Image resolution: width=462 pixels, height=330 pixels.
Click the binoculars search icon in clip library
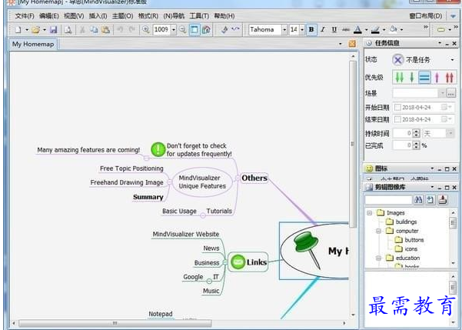coord(419,200)
